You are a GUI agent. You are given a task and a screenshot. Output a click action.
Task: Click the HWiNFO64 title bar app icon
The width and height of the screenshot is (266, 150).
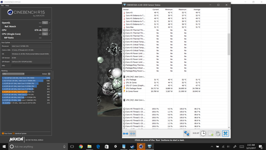pyautogui.click(x=124, y=5)
